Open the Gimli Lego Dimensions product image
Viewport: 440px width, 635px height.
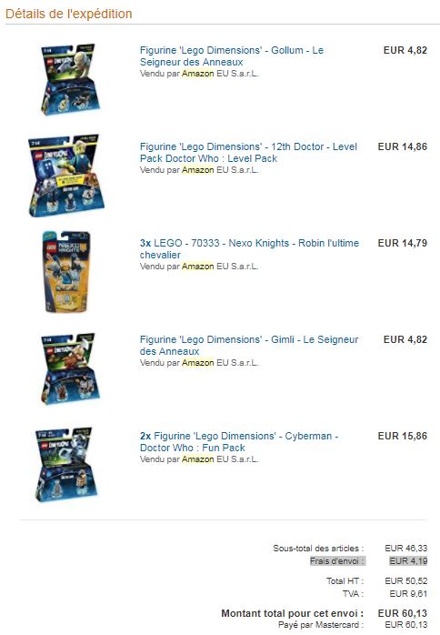[70, 369]
